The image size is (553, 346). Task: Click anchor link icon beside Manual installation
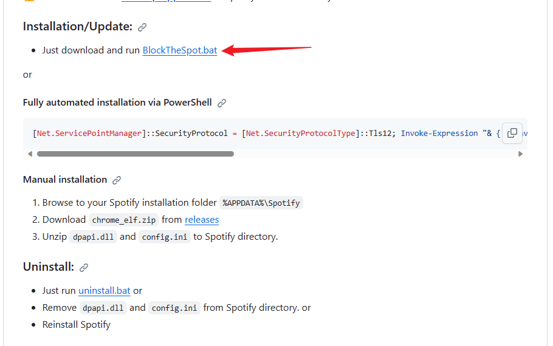[117, 180]
